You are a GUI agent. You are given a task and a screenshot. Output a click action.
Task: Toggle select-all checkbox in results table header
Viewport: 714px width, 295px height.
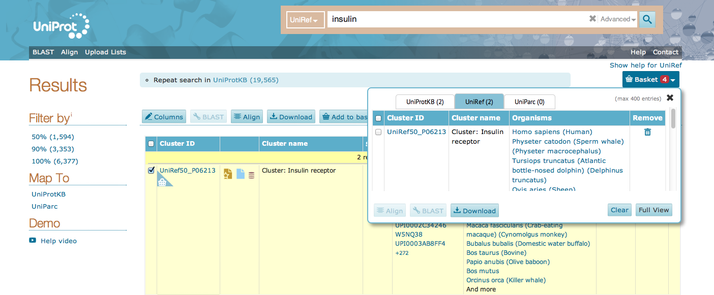coord(151,144)
